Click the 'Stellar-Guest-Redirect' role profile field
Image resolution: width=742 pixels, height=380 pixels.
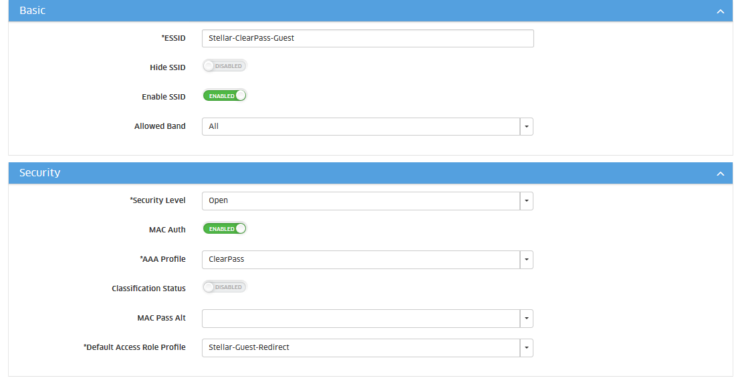[x=360, y=347]
